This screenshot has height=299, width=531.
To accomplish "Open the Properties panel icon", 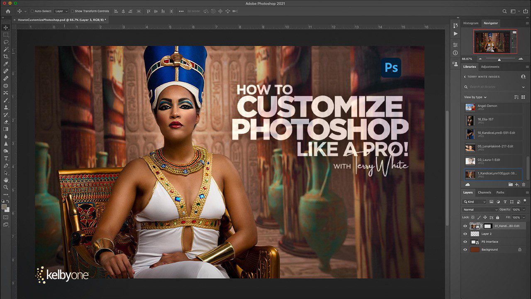I will click(x=455, y=45).
